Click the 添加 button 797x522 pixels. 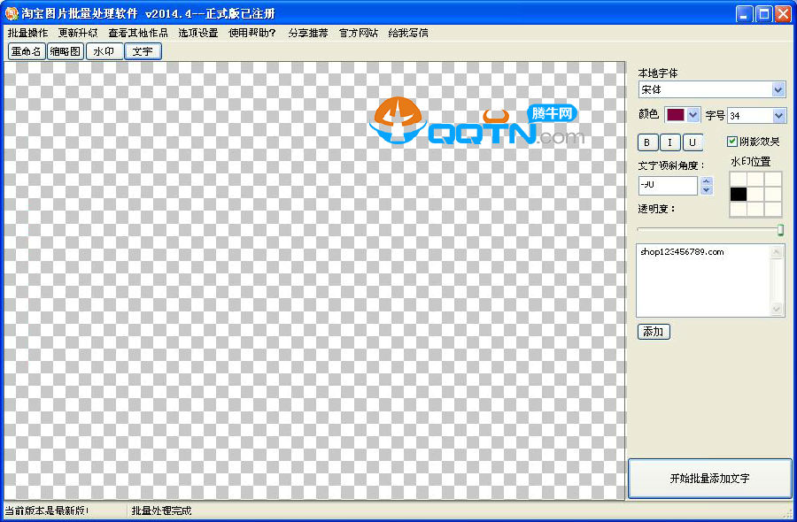coord(654,332)
